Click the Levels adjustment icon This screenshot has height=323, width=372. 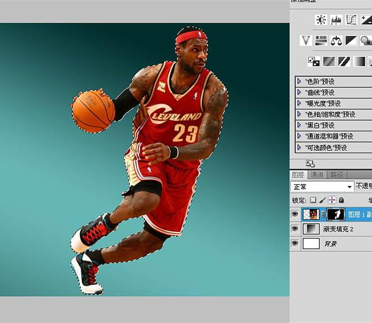[x=336, y=20]
